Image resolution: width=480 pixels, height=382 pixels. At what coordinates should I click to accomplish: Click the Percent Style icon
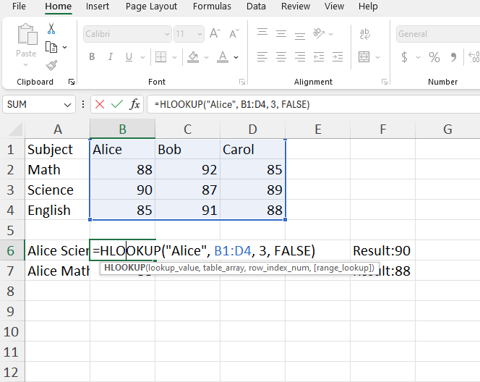pyautogui.click(x=434, y=57)
